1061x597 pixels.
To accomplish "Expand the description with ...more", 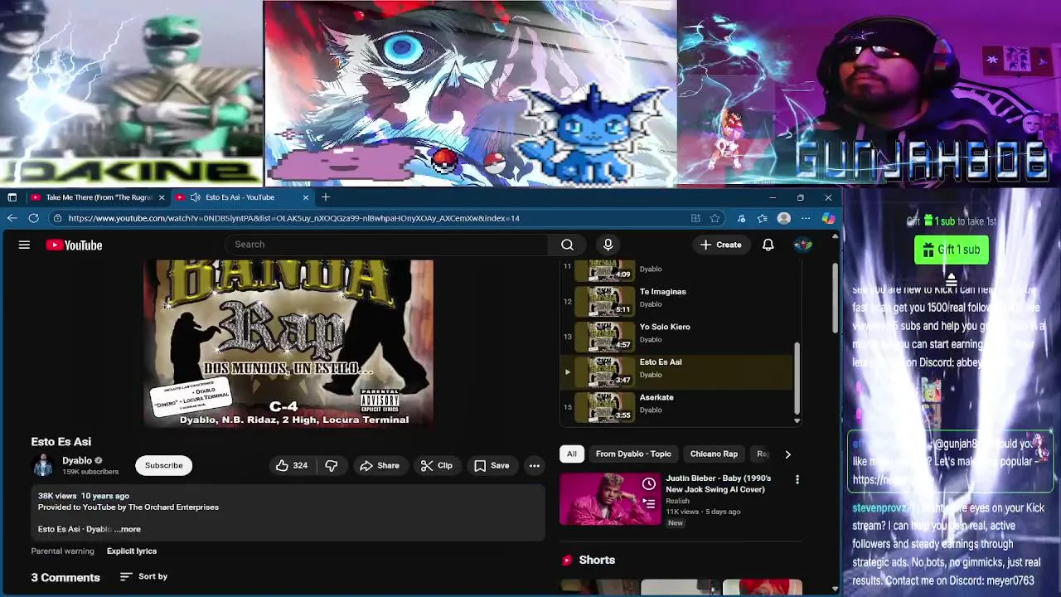I will [x=128, y=529].
